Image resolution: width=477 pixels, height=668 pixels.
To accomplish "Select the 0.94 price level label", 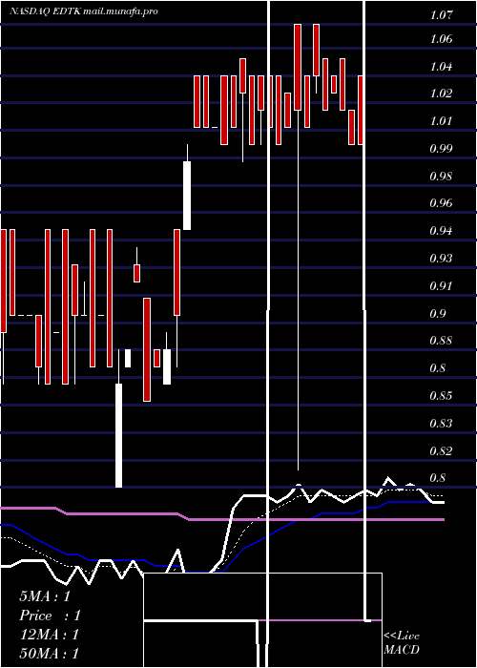I will pyautogui.click(x=441, y=231).
